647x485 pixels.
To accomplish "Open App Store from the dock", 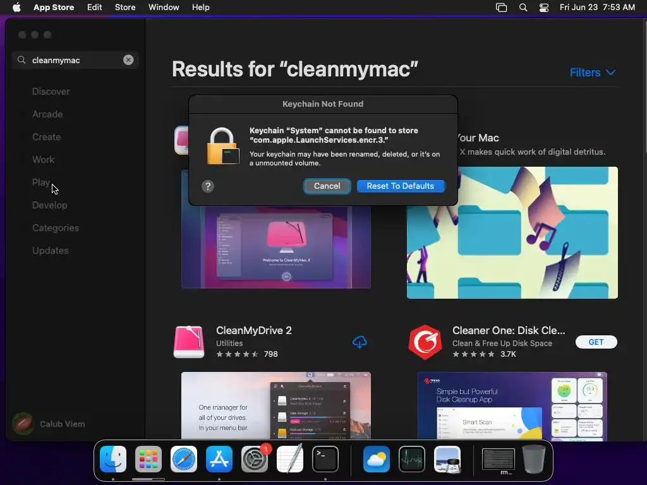I will (x=219, y=459).
